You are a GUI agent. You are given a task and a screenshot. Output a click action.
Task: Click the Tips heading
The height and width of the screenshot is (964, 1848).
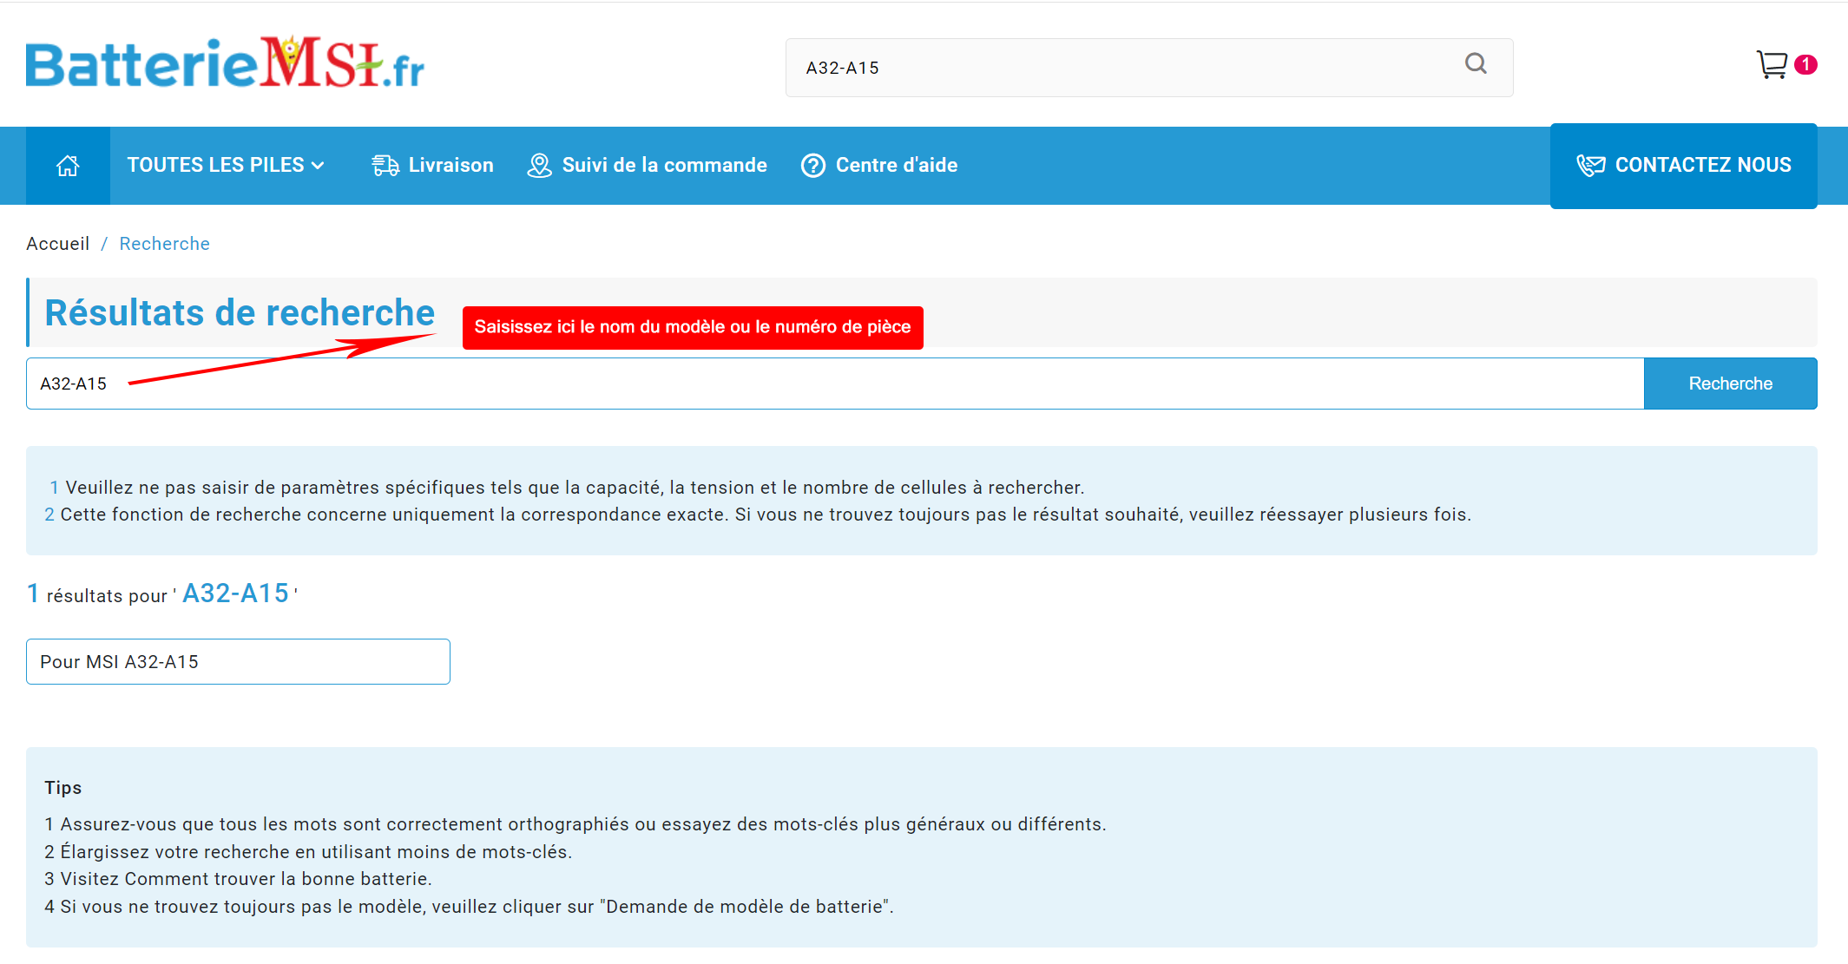click(x=63, y=788)
